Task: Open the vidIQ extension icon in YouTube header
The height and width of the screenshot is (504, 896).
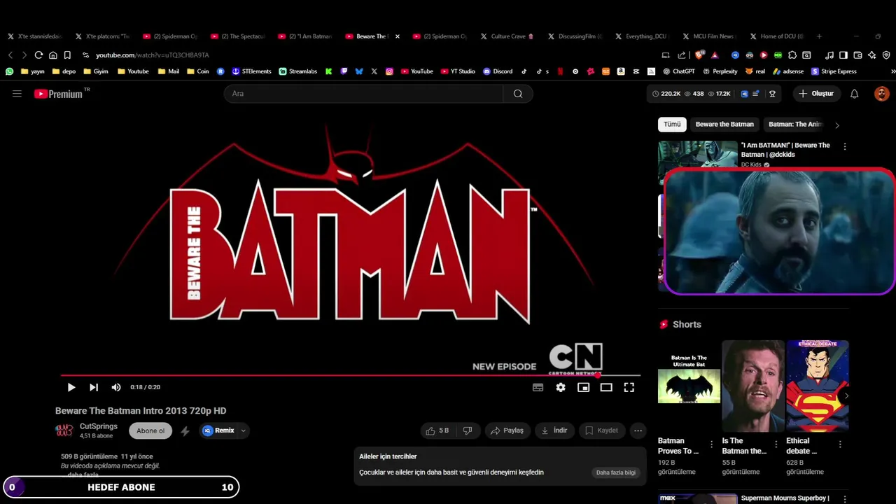Action: pos(744,94)
